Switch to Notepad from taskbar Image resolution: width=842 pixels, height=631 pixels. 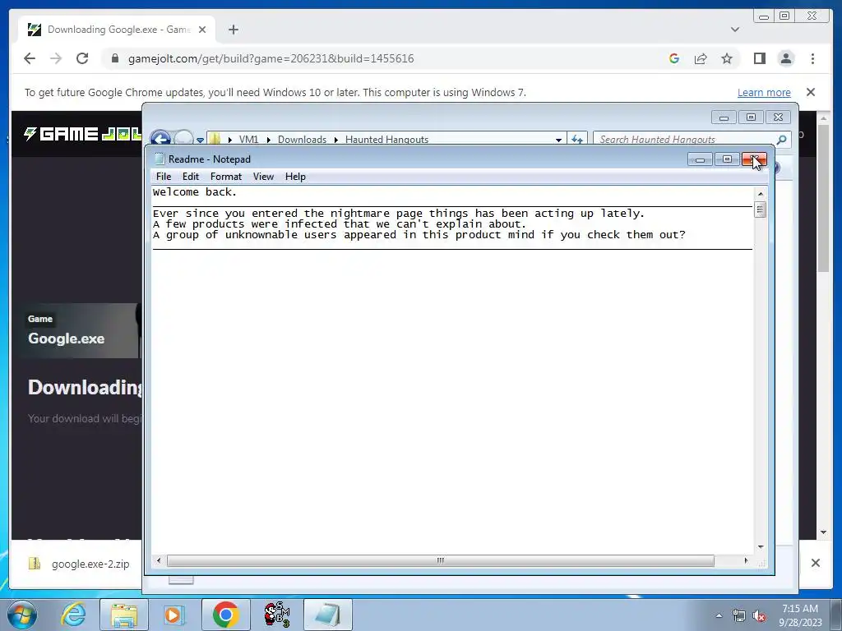click(327, 615)
